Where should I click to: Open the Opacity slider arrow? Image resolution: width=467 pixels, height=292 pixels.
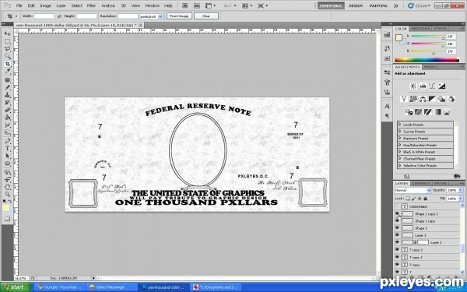pos(461,190)
